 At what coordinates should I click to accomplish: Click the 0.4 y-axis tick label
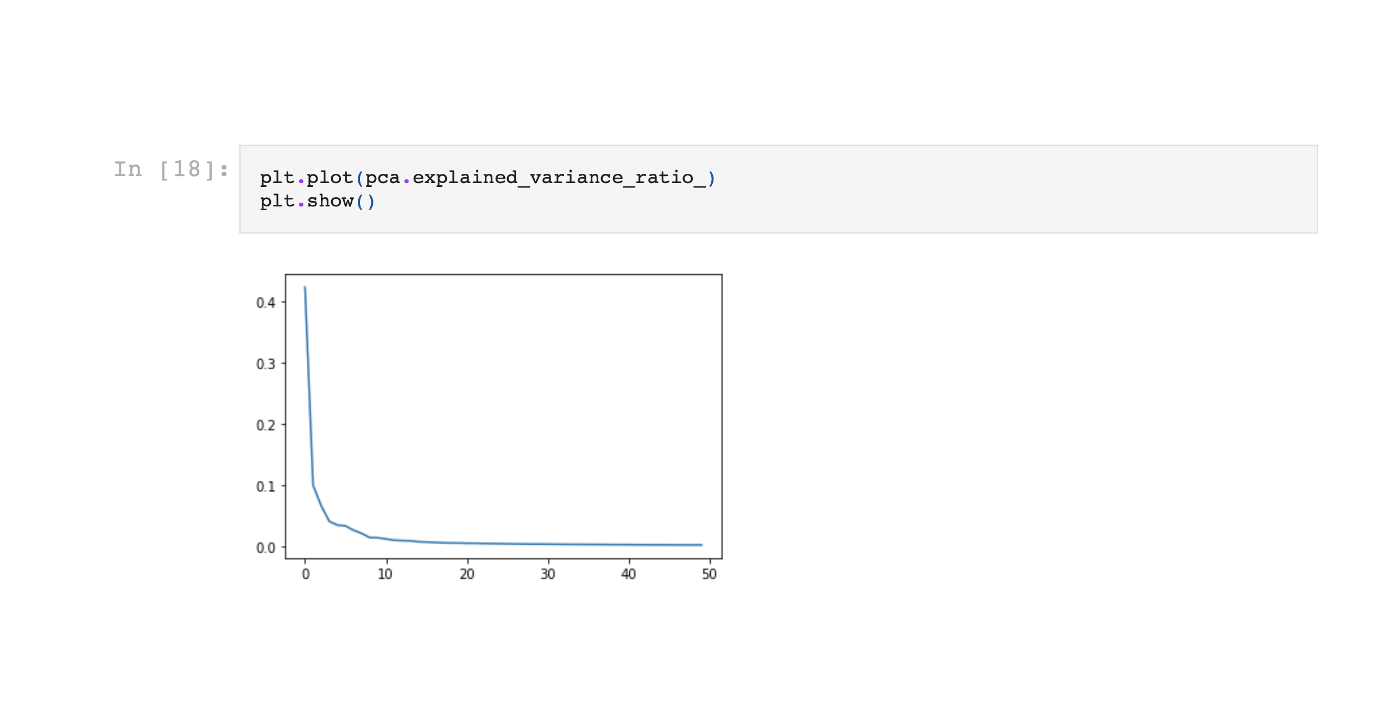click(265, 303)
